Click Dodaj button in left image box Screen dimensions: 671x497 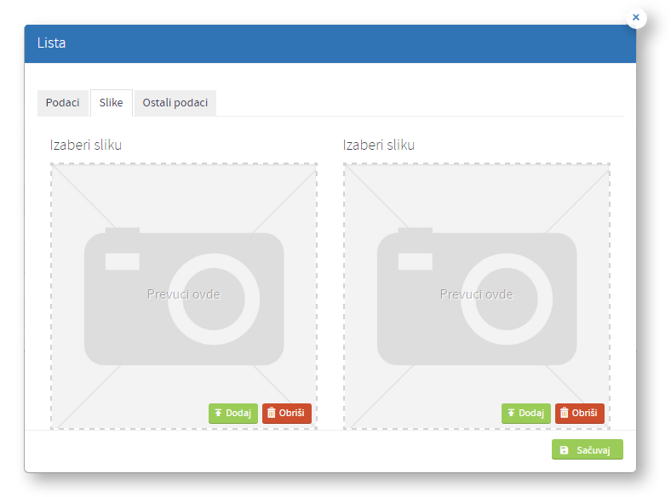point(233,413)
